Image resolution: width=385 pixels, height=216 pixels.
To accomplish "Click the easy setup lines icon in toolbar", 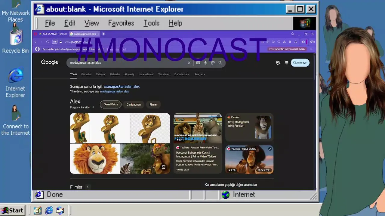I will (290, 42).
